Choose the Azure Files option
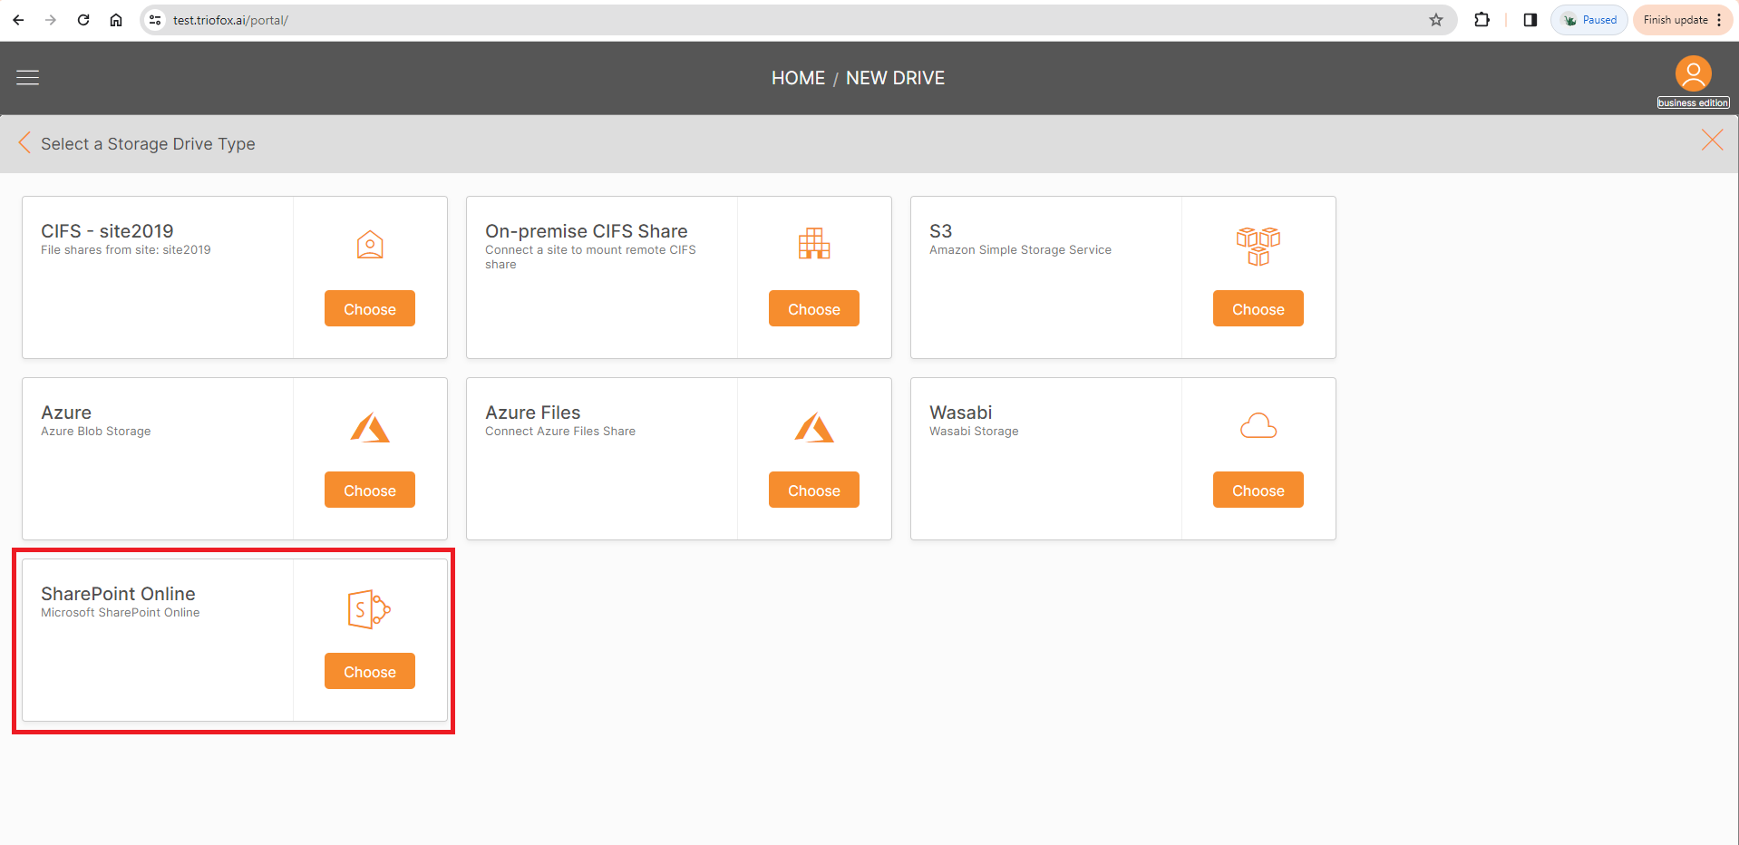 click(x=814, y=490)
